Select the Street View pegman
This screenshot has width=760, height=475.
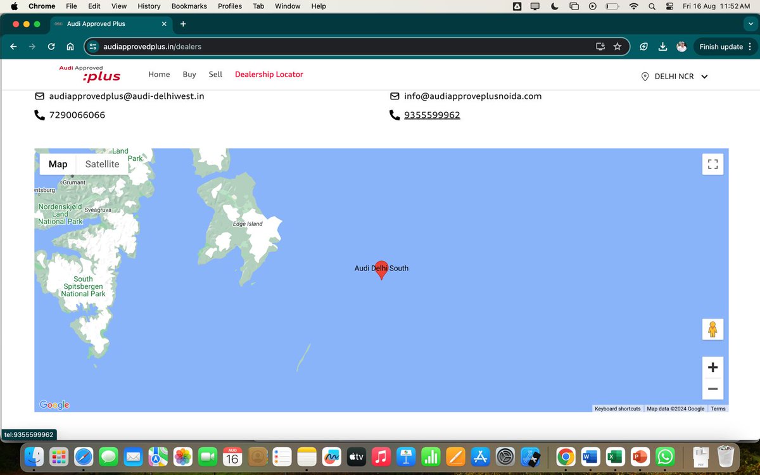[x=712, y=329]
